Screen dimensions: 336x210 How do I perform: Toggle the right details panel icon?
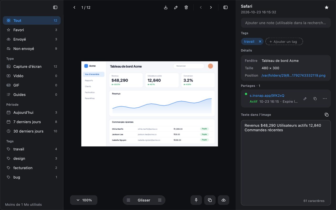click(225, 8)
